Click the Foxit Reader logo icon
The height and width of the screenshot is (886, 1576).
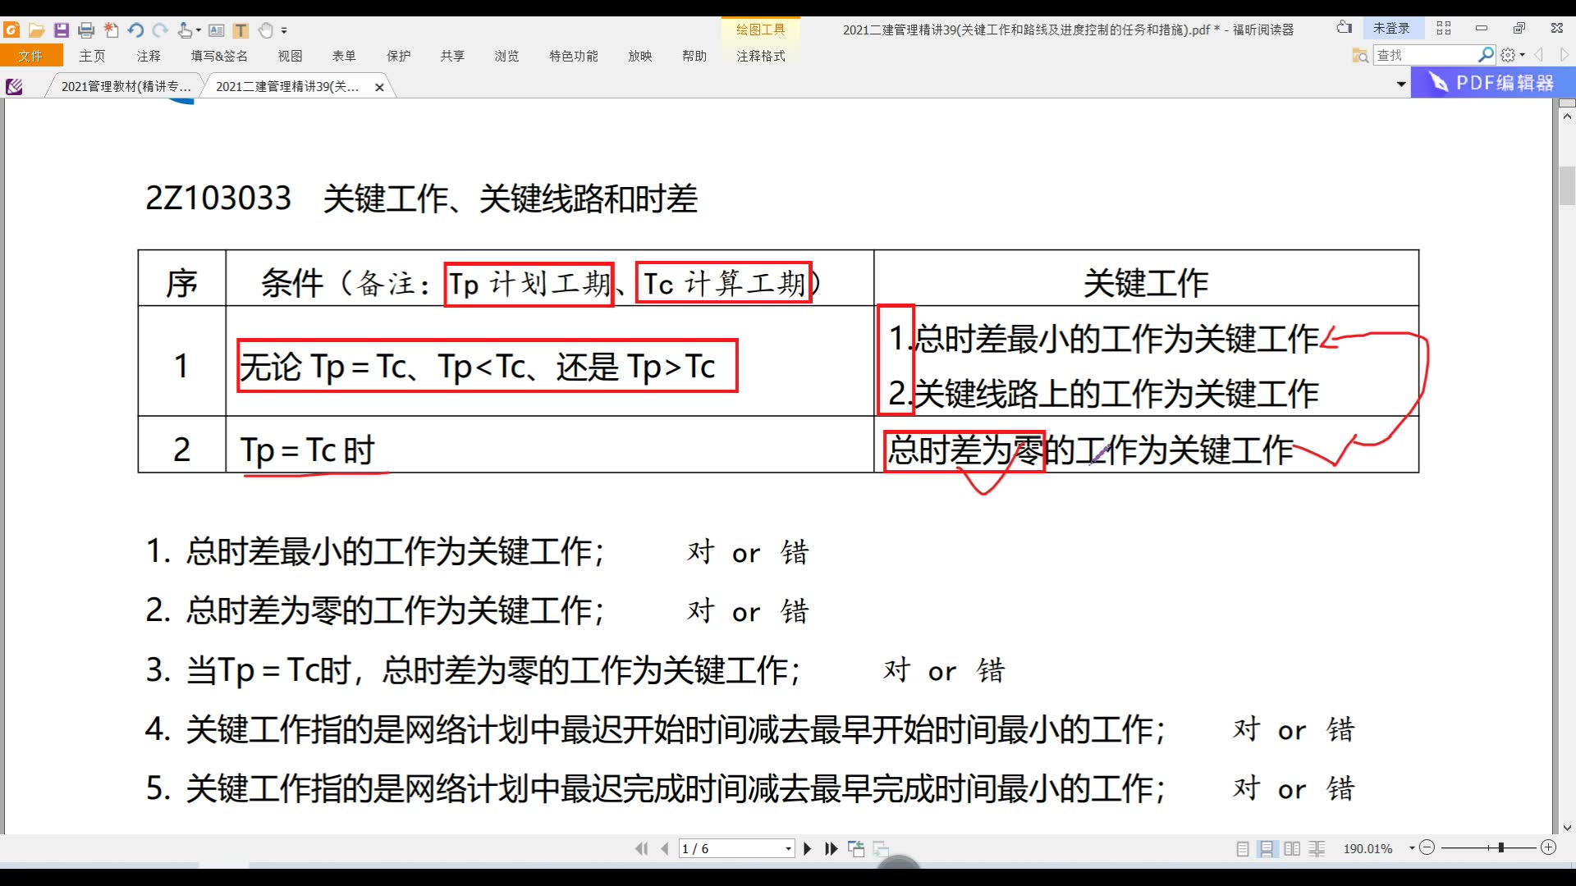click(x=11, y=30)
